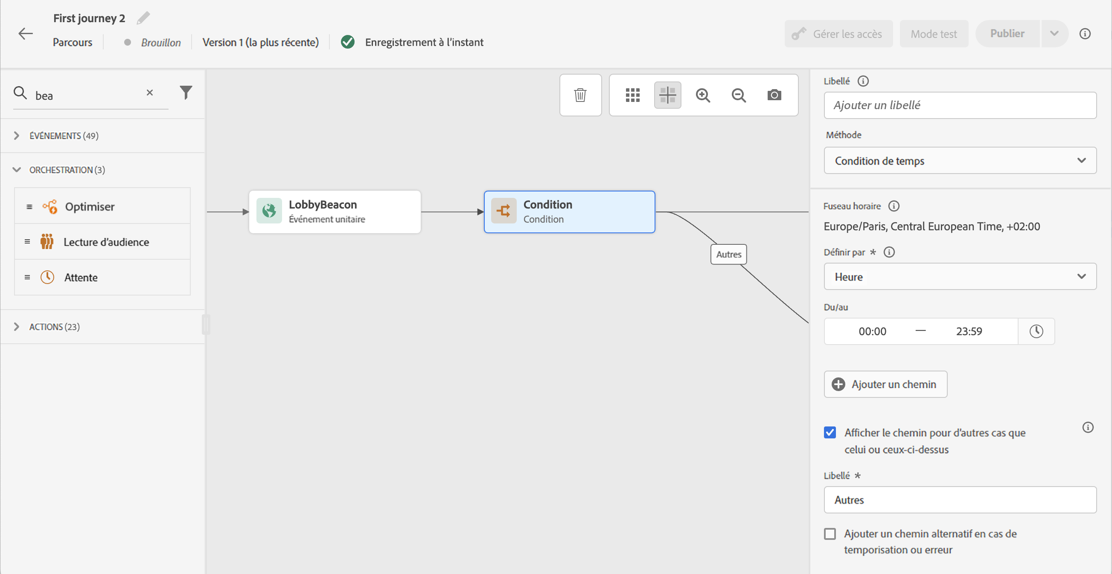
Task: Enable alternative path on timeout or error
Action: pos(830,533)
